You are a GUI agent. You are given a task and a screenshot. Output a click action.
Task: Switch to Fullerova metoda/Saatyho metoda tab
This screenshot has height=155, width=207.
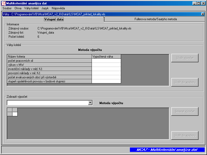(156, 19)
